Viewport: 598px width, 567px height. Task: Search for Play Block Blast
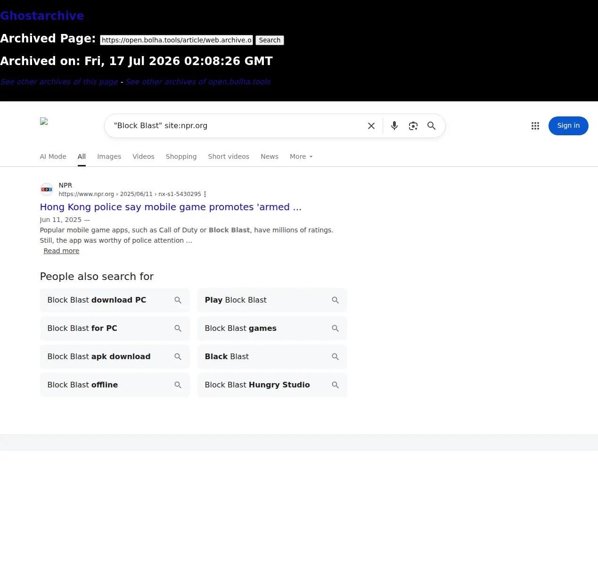pos(272,300)
